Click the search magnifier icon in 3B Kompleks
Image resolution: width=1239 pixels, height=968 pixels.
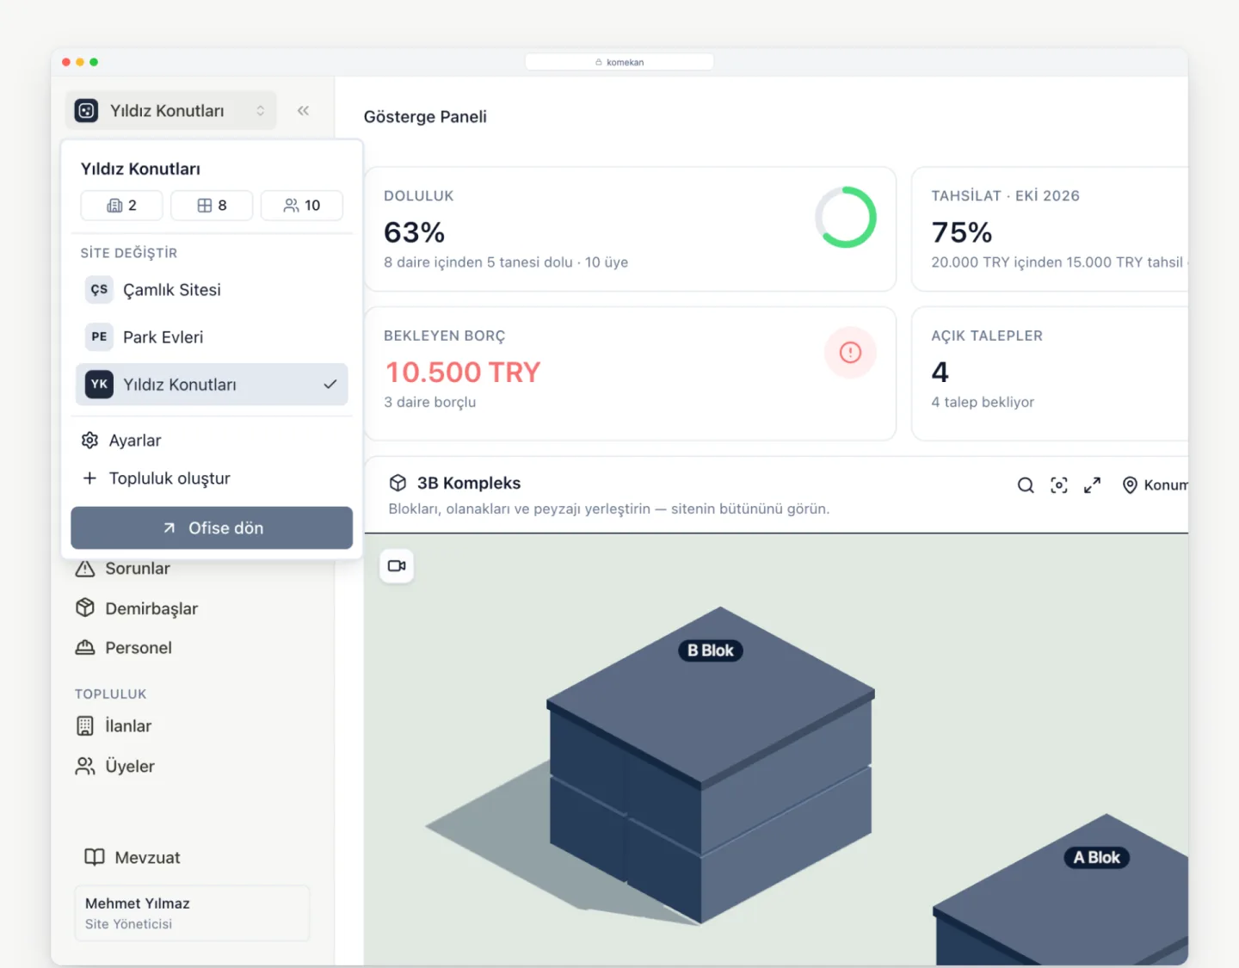pos(1026,485)
